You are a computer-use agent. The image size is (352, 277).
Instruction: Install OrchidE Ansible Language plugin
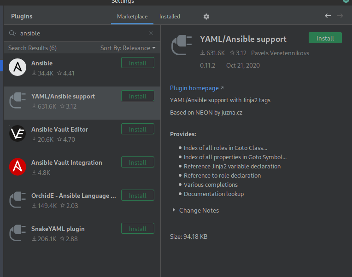click(138, 196)
